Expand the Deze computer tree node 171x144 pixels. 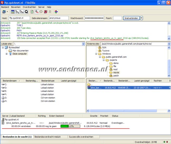7,54
